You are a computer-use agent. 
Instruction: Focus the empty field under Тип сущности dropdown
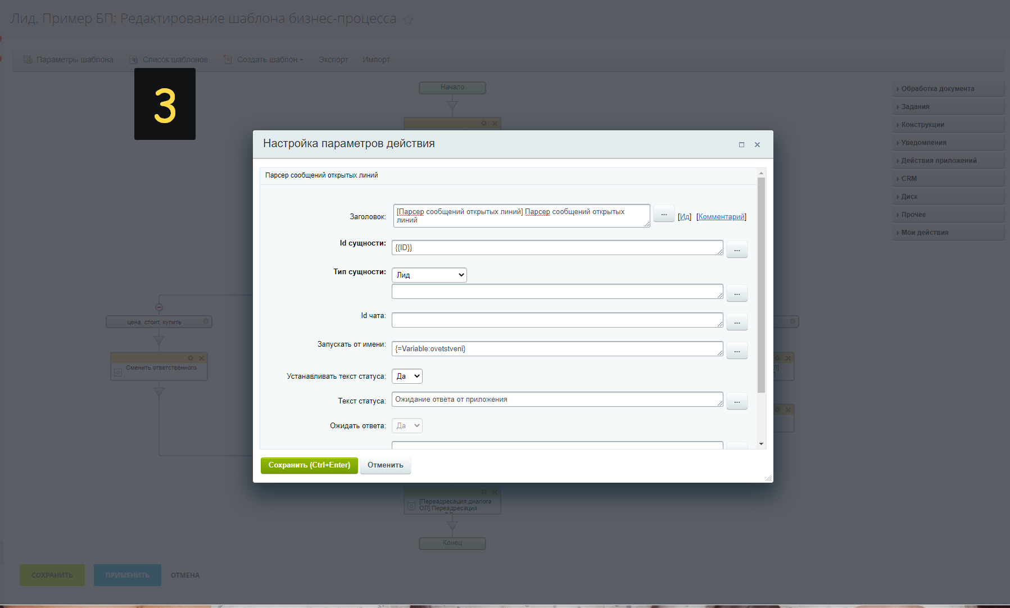tap(558, 292)
